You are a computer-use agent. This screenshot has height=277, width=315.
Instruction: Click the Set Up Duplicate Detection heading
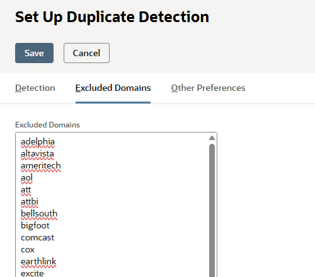tap(112, 17)
